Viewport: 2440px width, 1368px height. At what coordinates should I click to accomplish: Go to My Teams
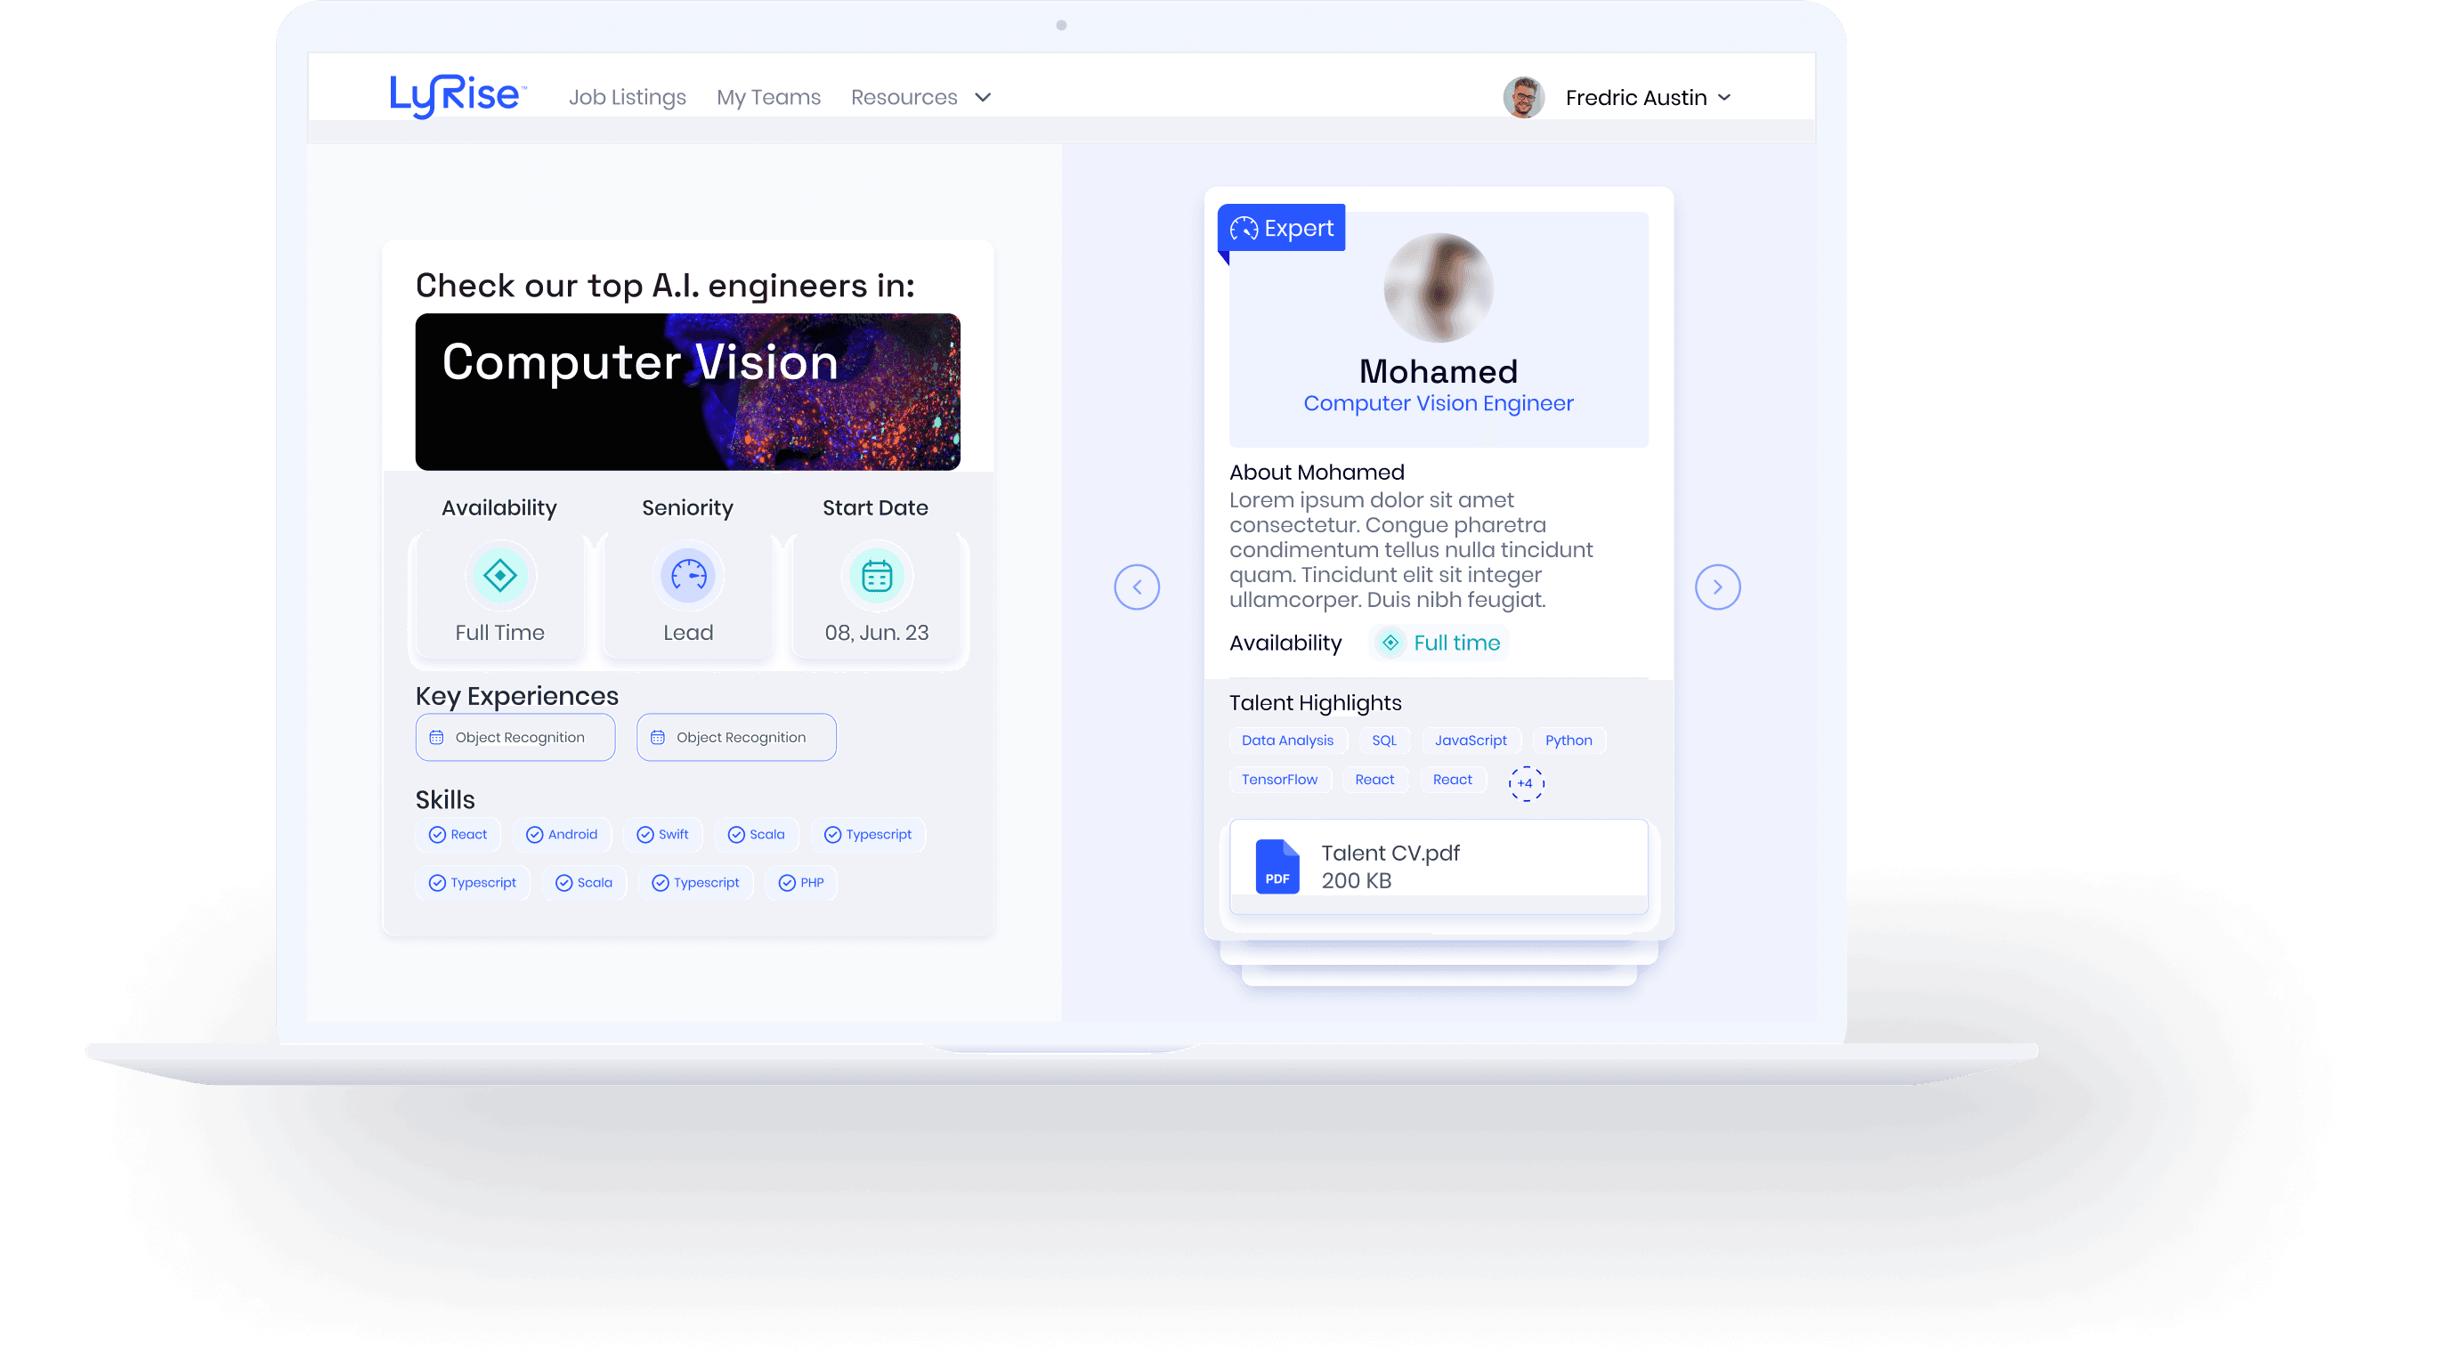tap(768, 98)
